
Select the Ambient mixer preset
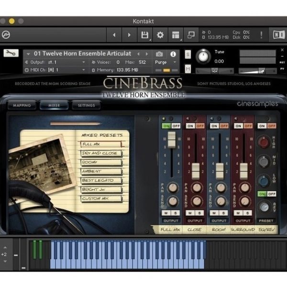[x=101, y=171]
